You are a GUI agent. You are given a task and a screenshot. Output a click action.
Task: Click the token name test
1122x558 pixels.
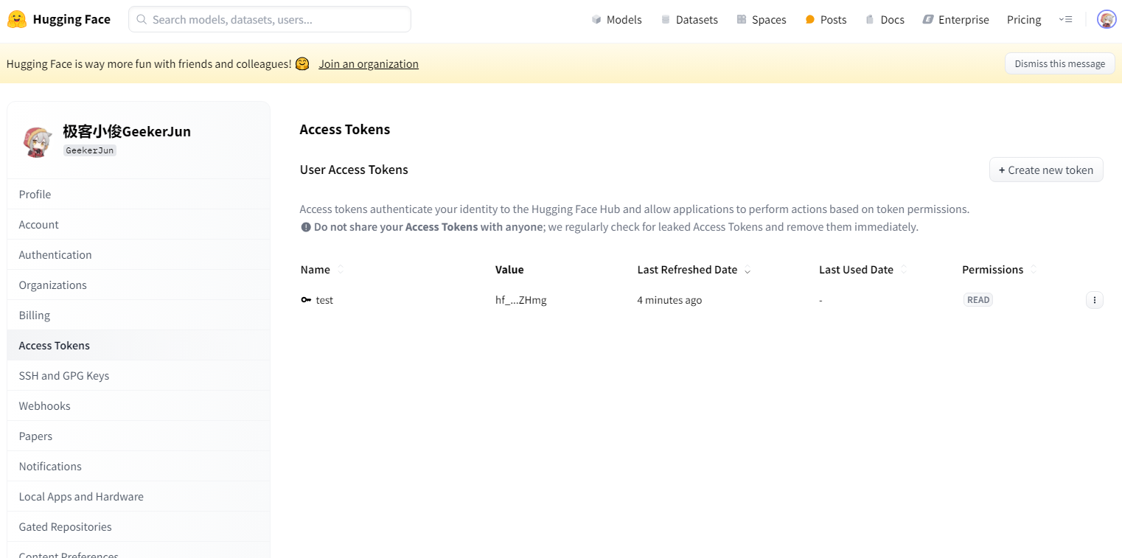point(324,300)
